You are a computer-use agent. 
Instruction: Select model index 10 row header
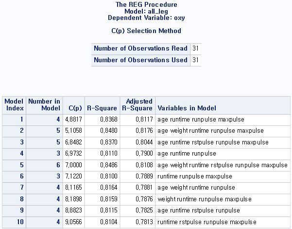pyautogui.click(x=14, y=222)
